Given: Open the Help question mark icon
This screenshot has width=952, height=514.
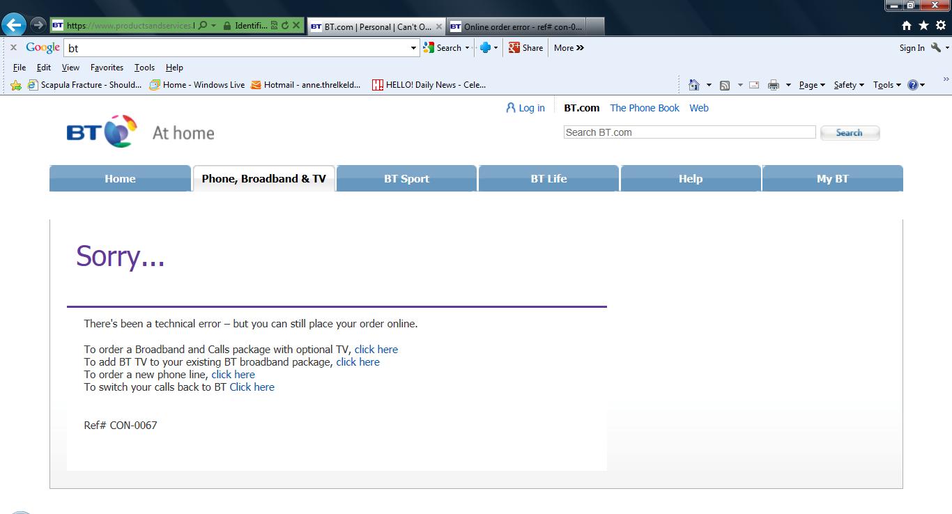Looking at the screenshot, I should [x=914, y=84].
